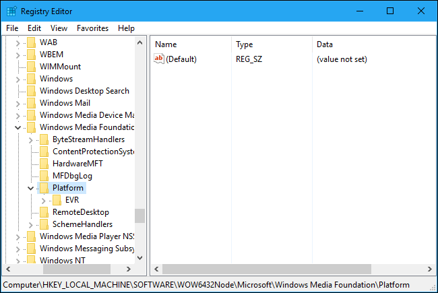Image resolution: width=438 pixels, height=293 pixels.
Task: Expand the SchemeHandlers key
Action: [x=31, y=225]
